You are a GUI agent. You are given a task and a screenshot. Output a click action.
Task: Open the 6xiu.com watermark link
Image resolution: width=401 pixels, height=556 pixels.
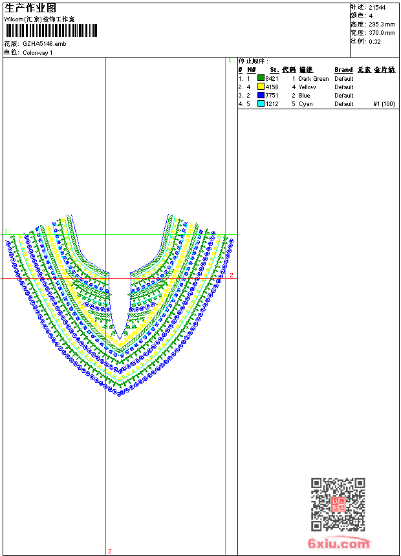(339, 544)
